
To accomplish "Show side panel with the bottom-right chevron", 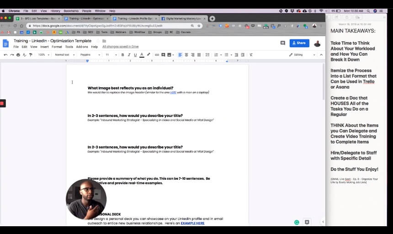I will [x=323, y=222].
